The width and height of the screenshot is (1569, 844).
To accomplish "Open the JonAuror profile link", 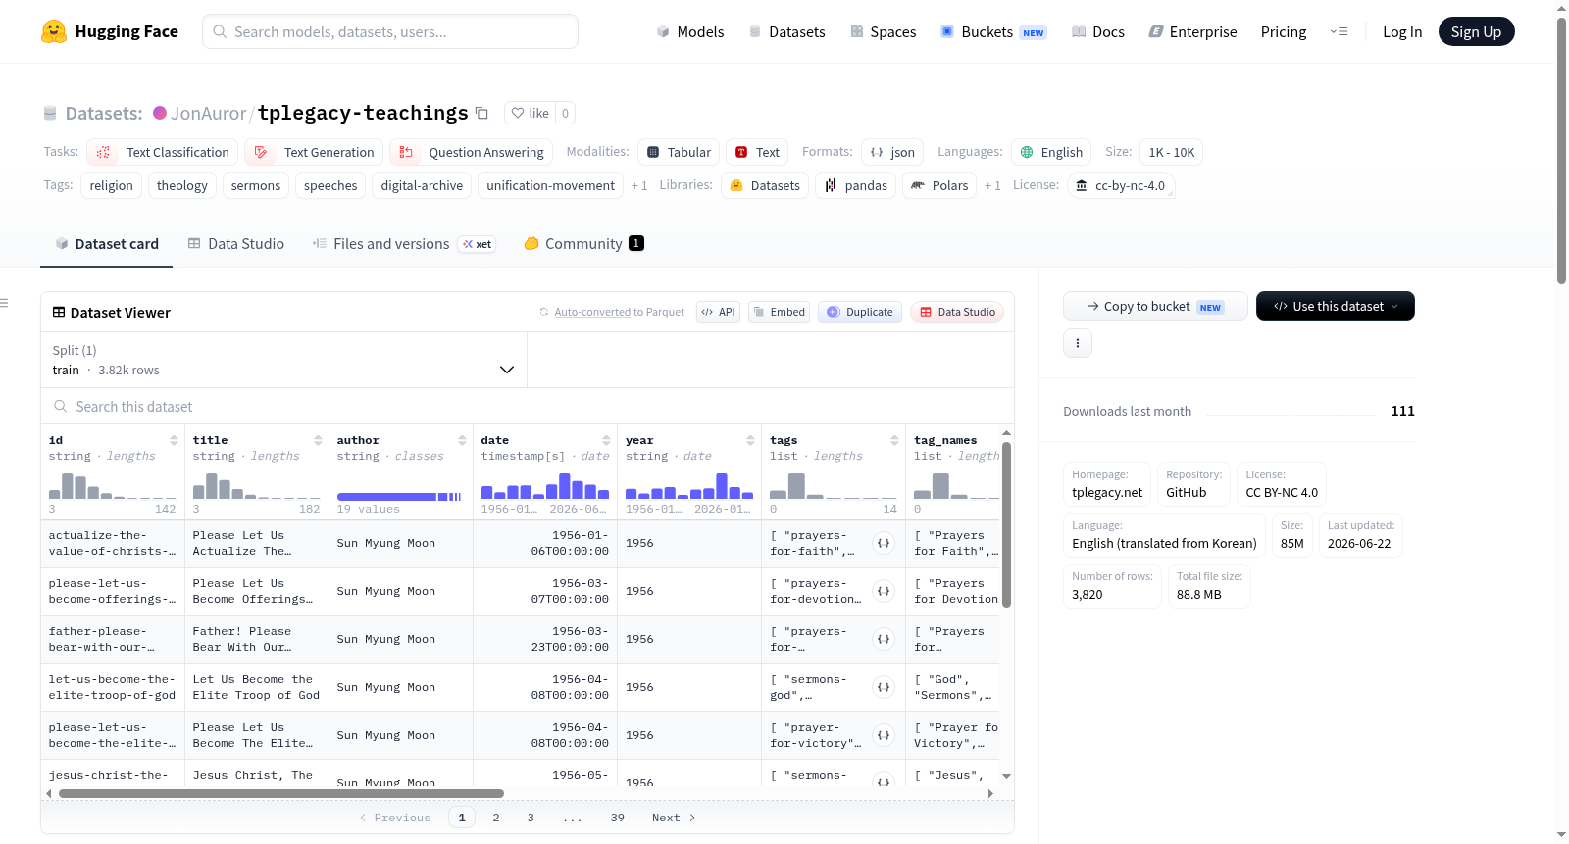I will [209, 113].
